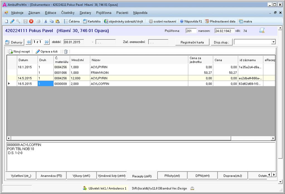Open the Číselníky menu
Viewport: 285px width, 194px height.
coord(68,13)
